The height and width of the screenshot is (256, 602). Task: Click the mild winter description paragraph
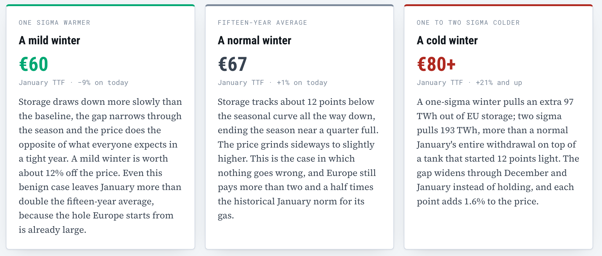coord(100,166)
